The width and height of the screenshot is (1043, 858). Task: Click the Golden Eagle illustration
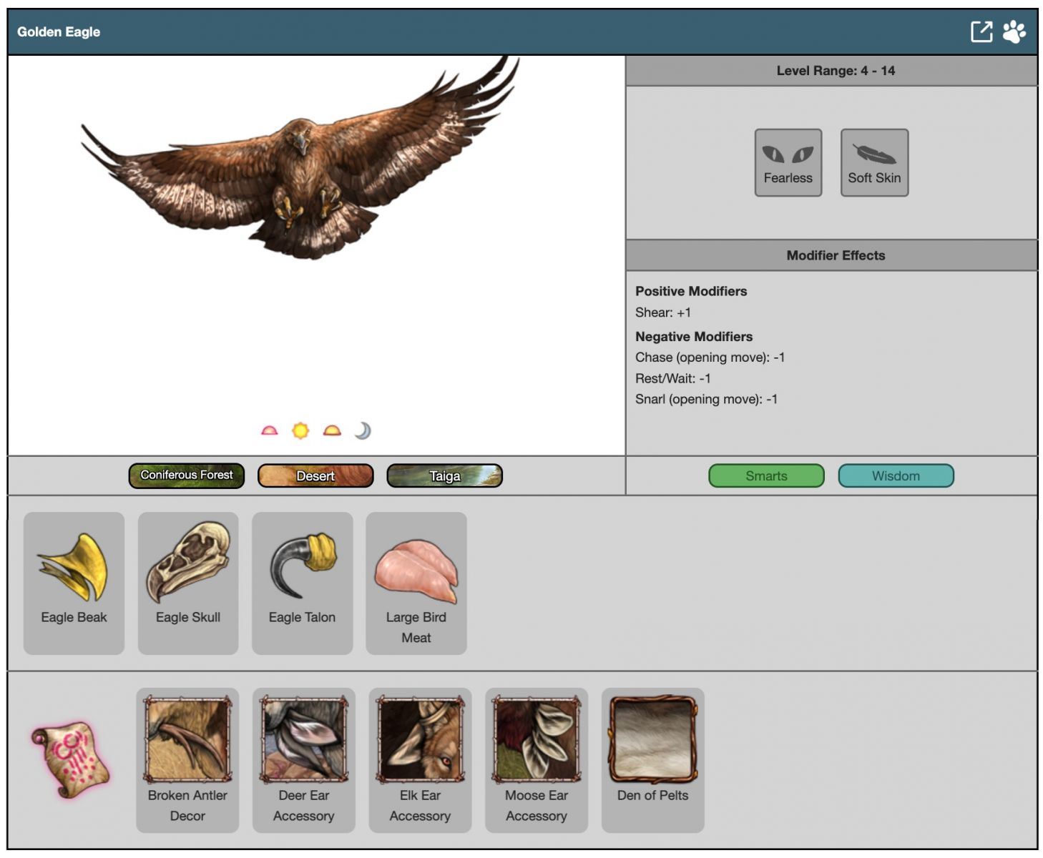(300, 164)
